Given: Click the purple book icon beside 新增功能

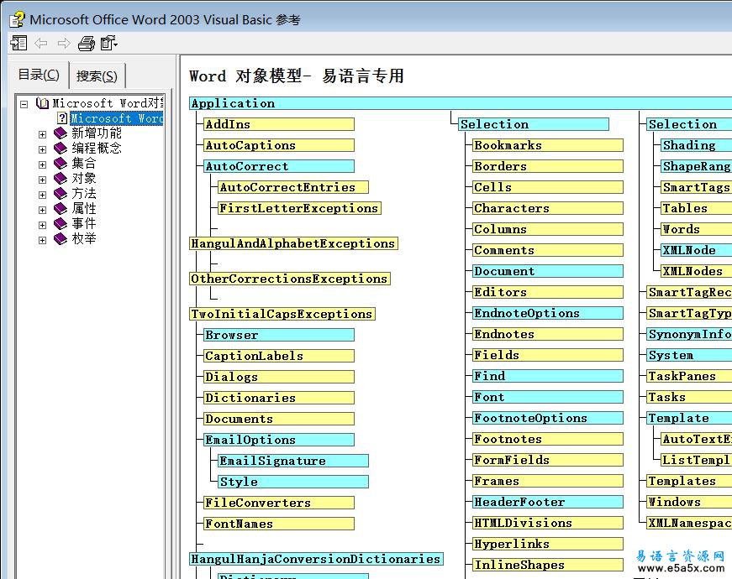Looking at the screenshot, I should tap(60, 133).
